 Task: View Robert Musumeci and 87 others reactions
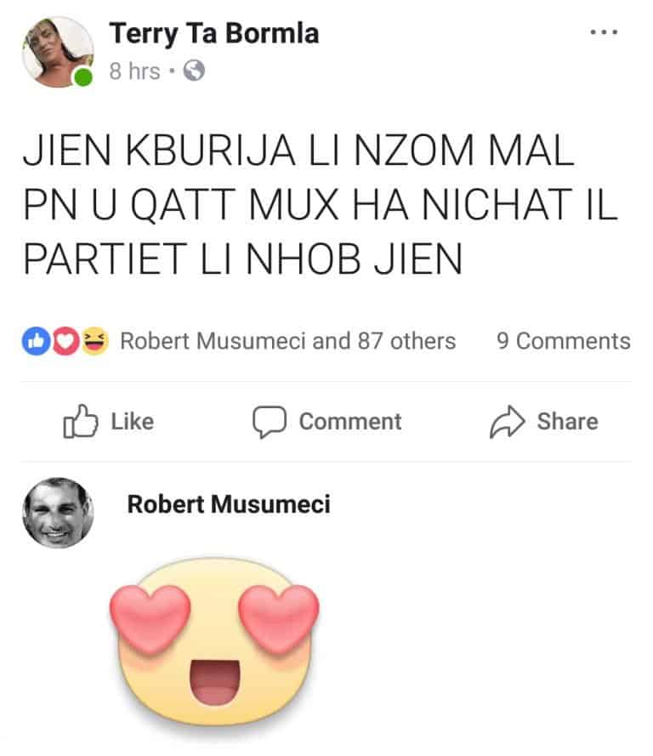click(287, 341)
